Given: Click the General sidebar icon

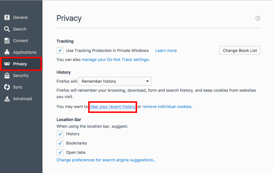Looking at the screenshot, I should click(7, 17).
